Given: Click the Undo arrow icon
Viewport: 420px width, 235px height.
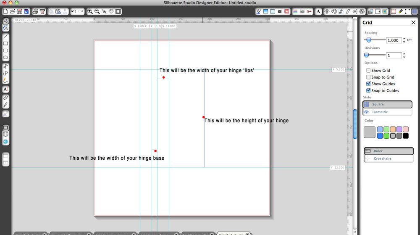Looking at the screenshot, I should [x=73, y=11].
